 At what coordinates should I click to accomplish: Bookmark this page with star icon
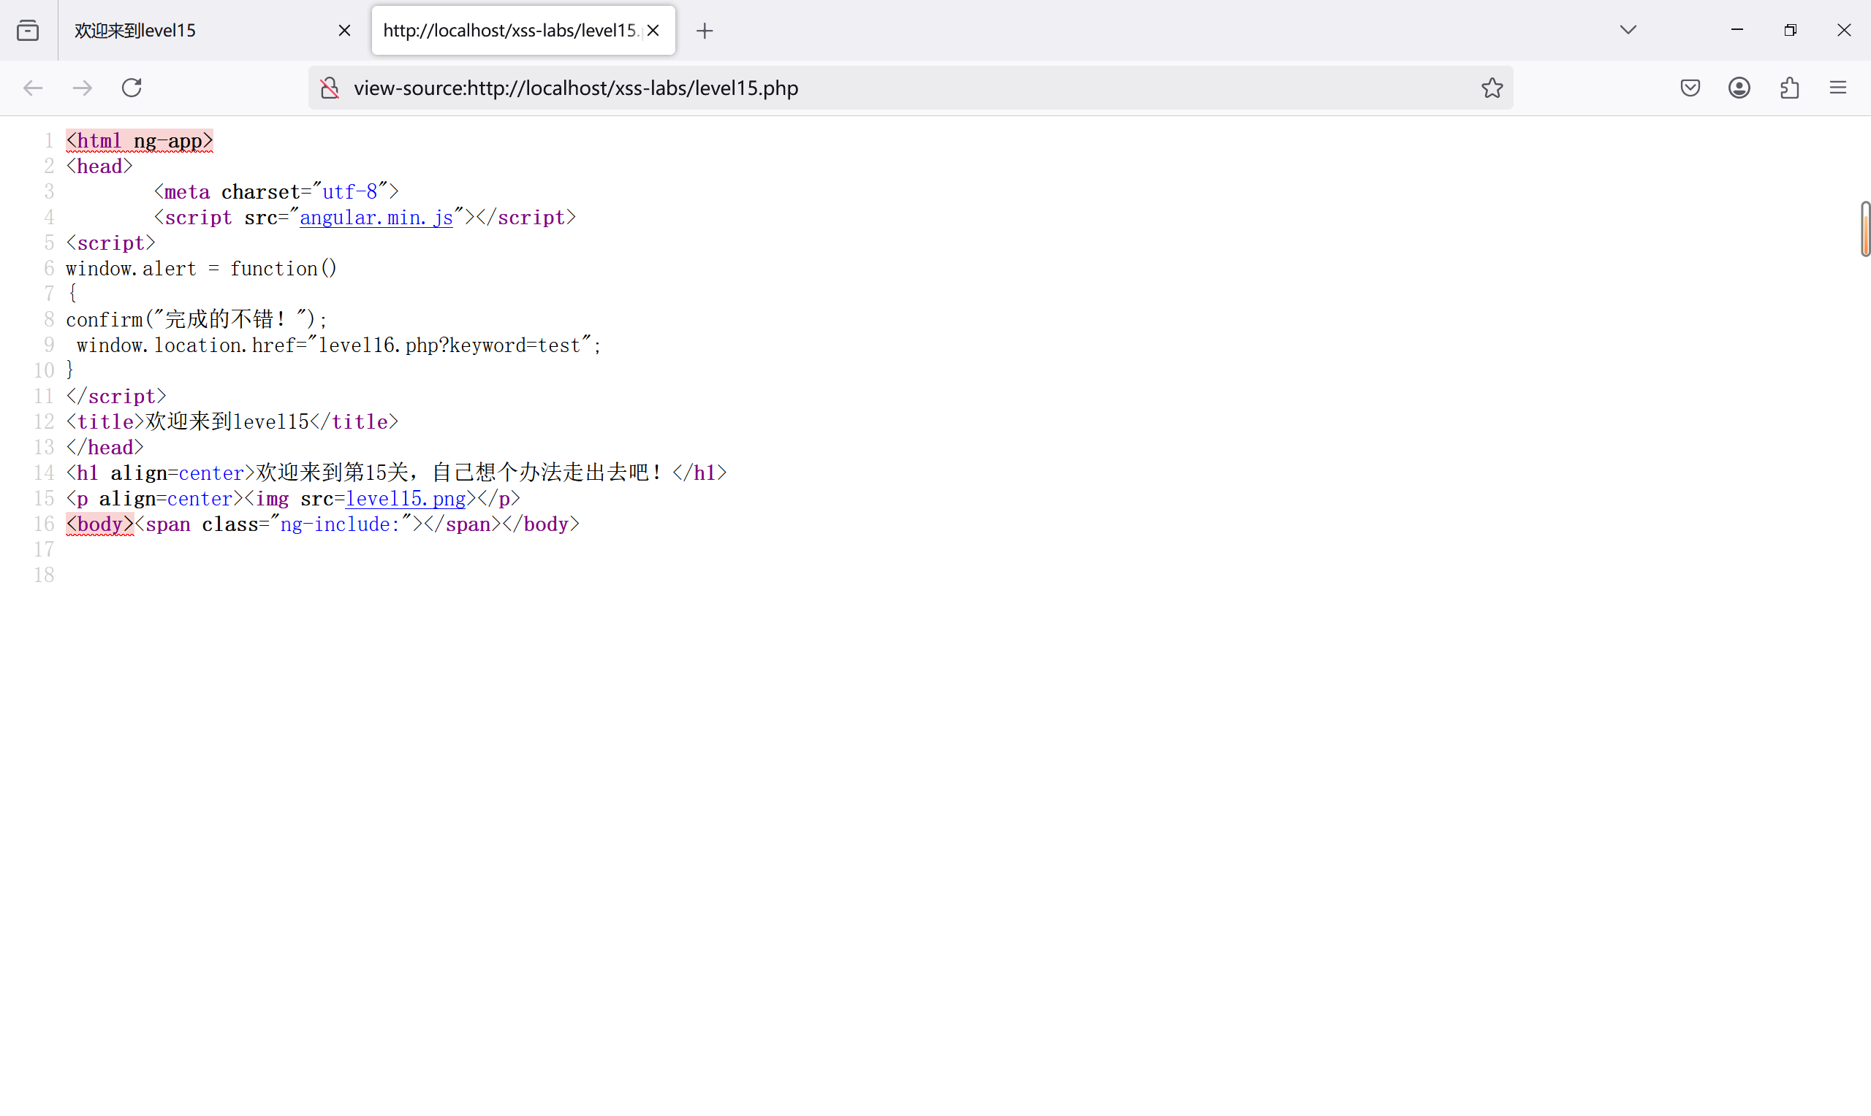1492,88
